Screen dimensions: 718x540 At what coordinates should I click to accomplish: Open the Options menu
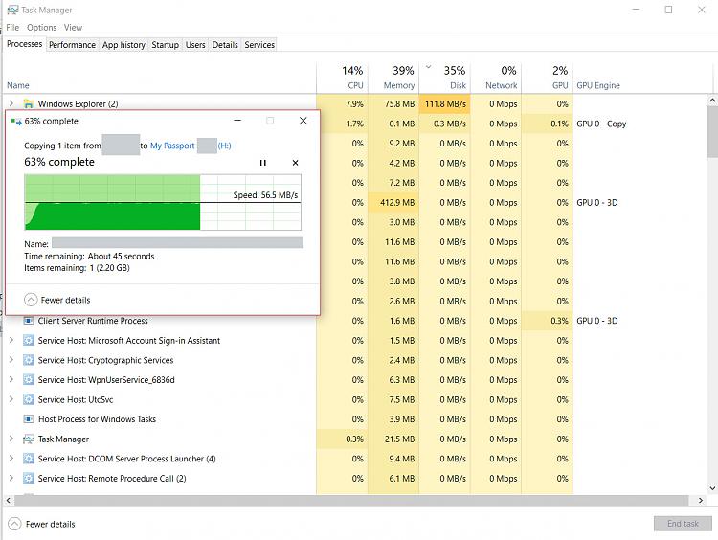(41, 28)
